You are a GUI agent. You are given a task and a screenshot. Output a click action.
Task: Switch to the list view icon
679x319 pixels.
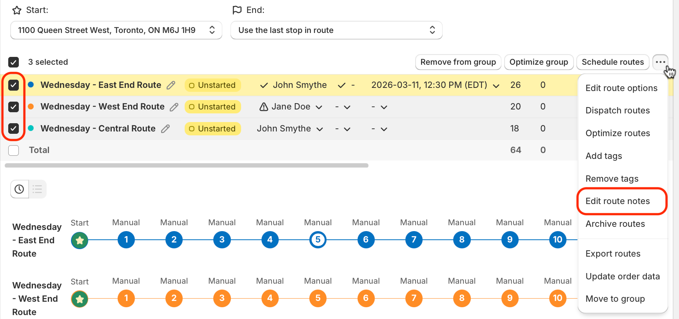pos(38,189)
